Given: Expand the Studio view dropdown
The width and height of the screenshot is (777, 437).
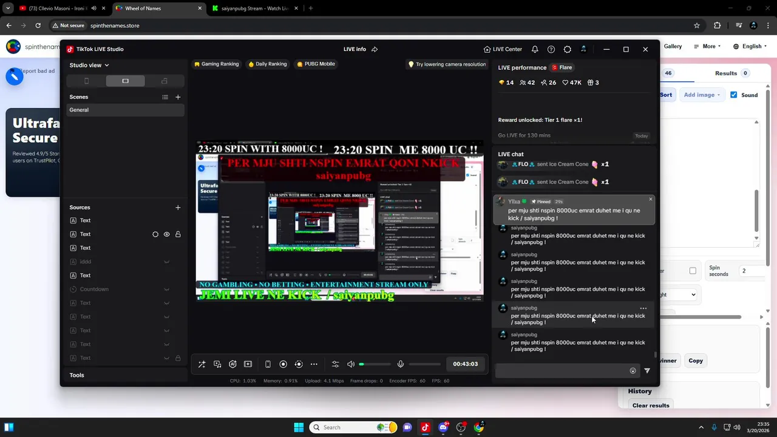Looking at the screenshot, I should tap(89, 65).
